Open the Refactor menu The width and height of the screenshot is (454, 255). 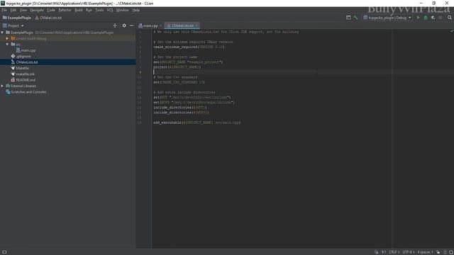(65, 10)
